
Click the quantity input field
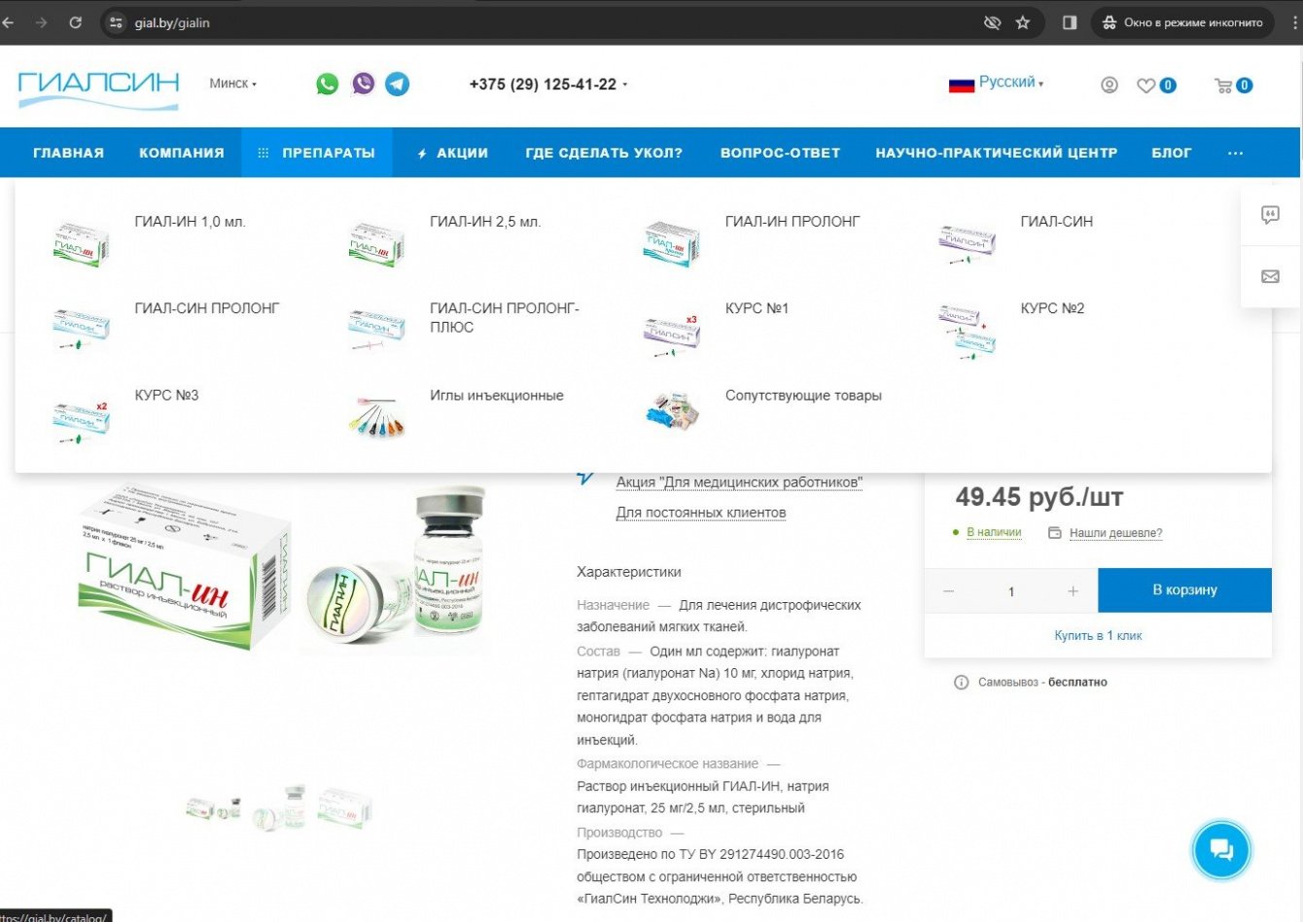(x=1011, y=591)
